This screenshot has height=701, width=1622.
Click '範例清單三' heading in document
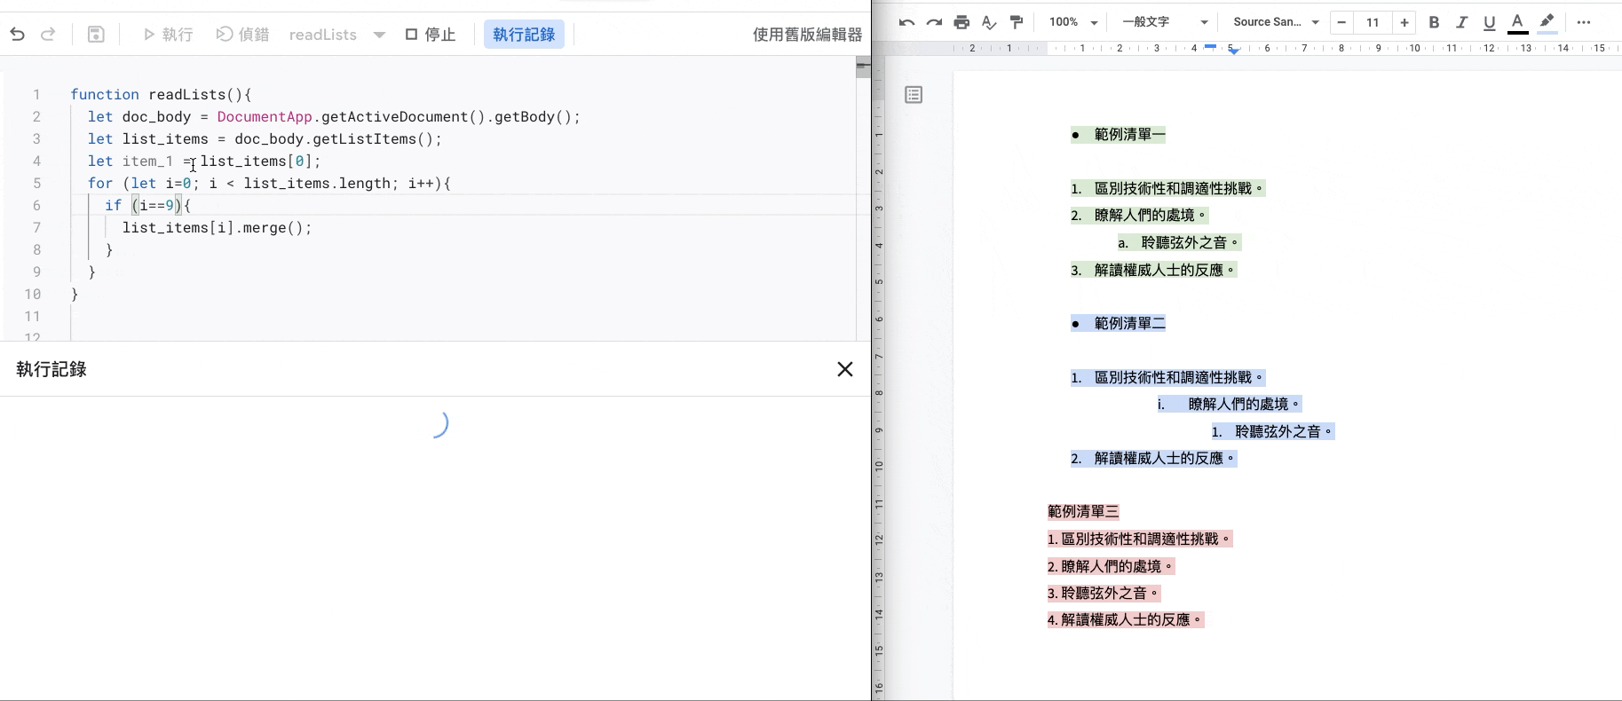point(1083,511)
